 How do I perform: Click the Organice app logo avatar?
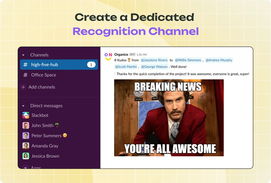click(108, 57)
